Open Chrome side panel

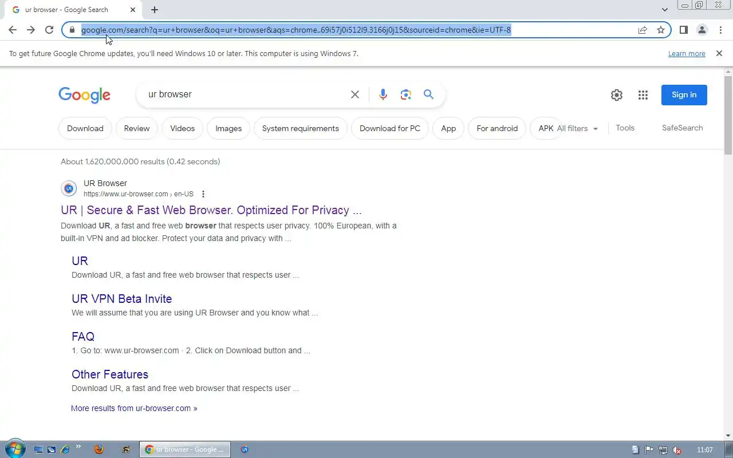tap(683, 30)
